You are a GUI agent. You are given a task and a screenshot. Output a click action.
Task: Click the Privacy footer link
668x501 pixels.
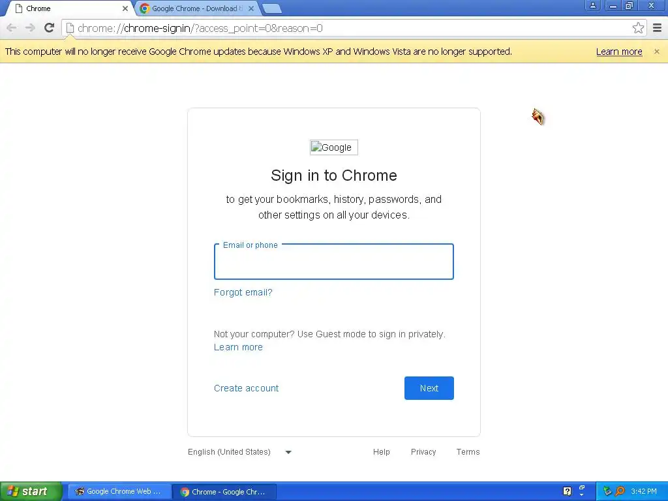[423, 452]
